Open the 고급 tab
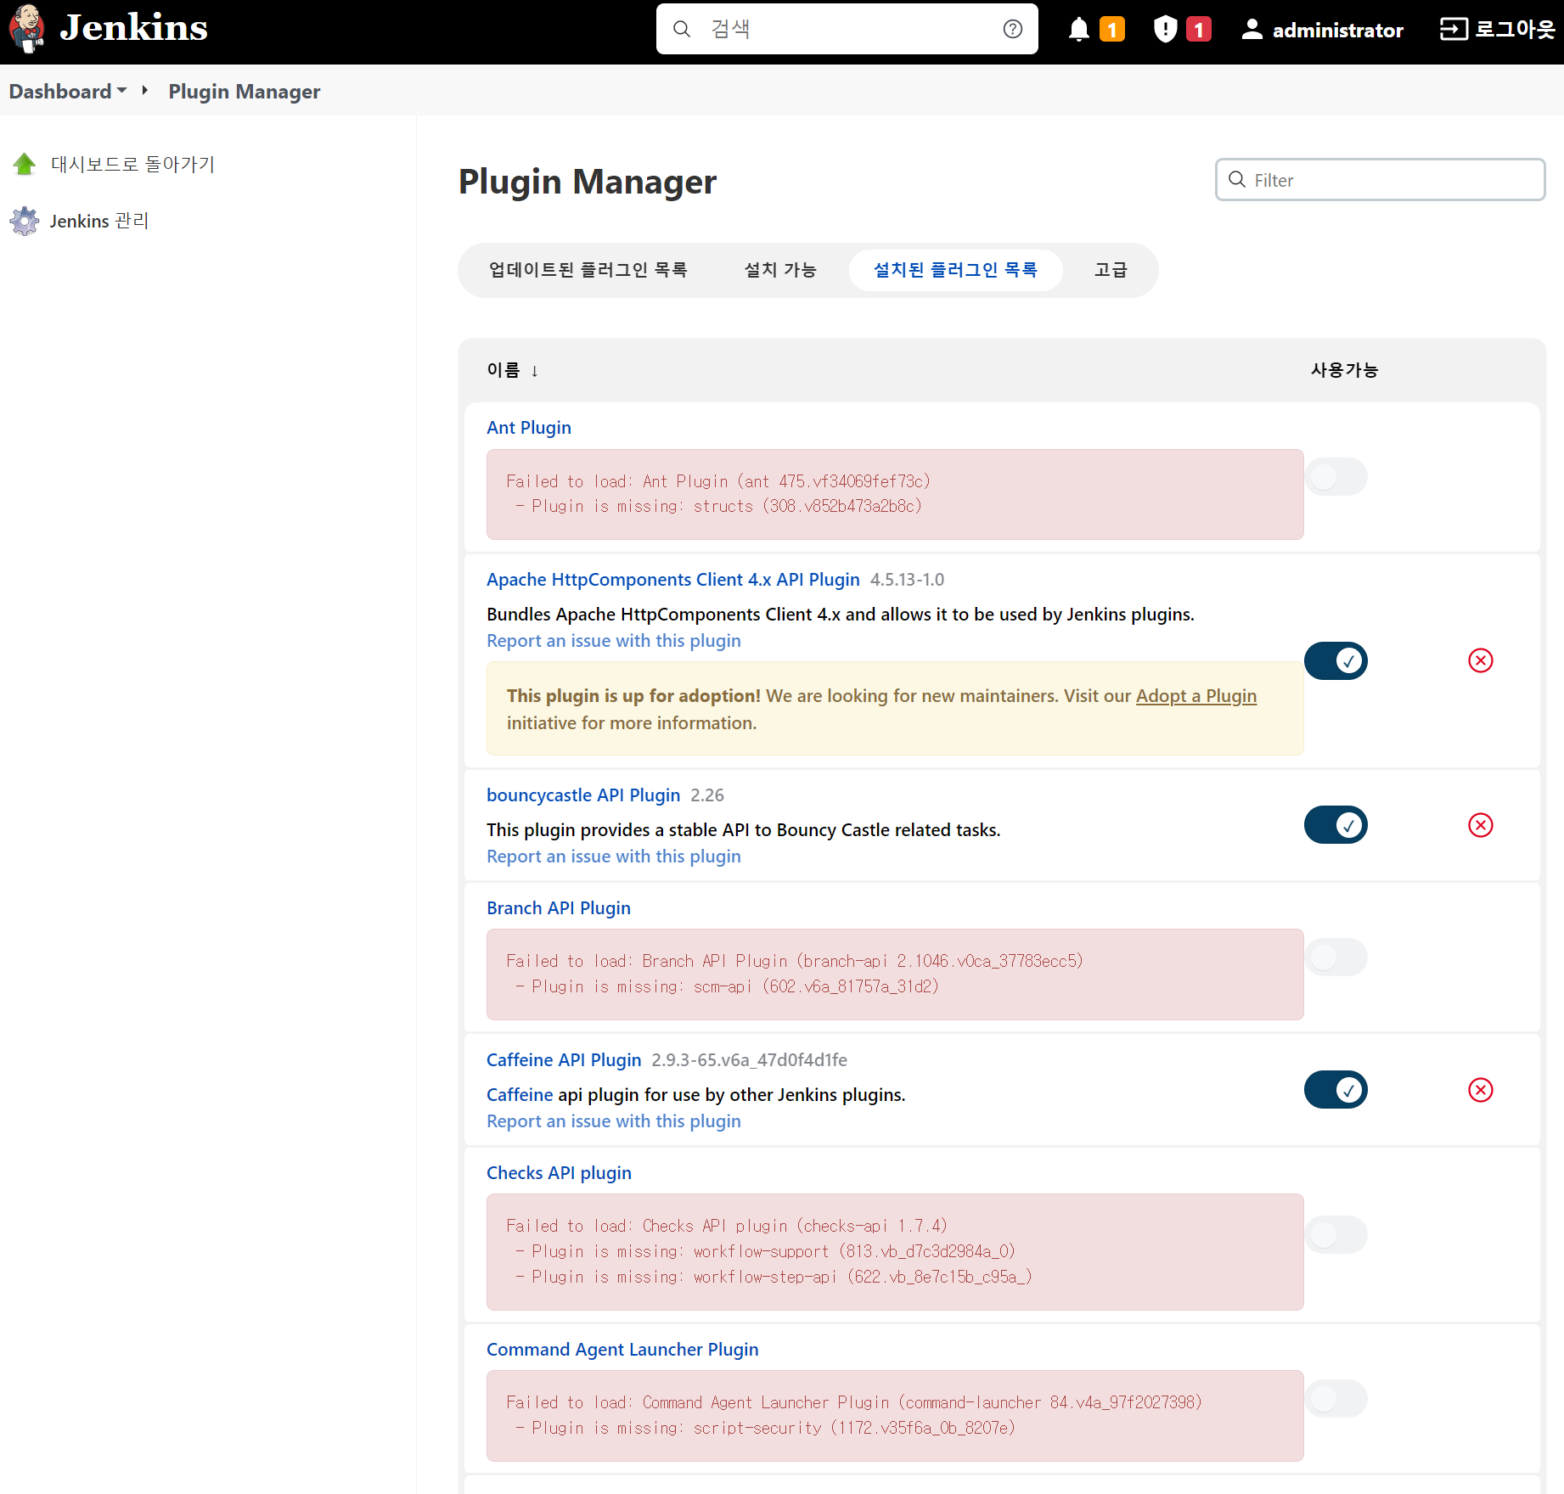Viewport: 1564px width, 1494px height. [1111, 270]
